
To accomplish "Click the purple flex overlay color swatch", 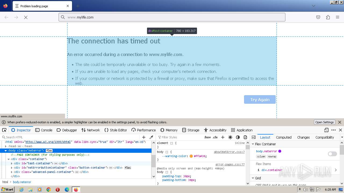I will coord(280,151).
